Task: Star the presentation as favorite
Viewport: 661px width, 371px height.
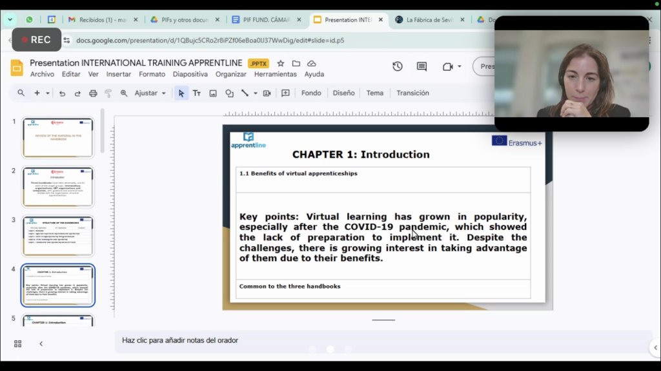Action: [x=281, y=63]
